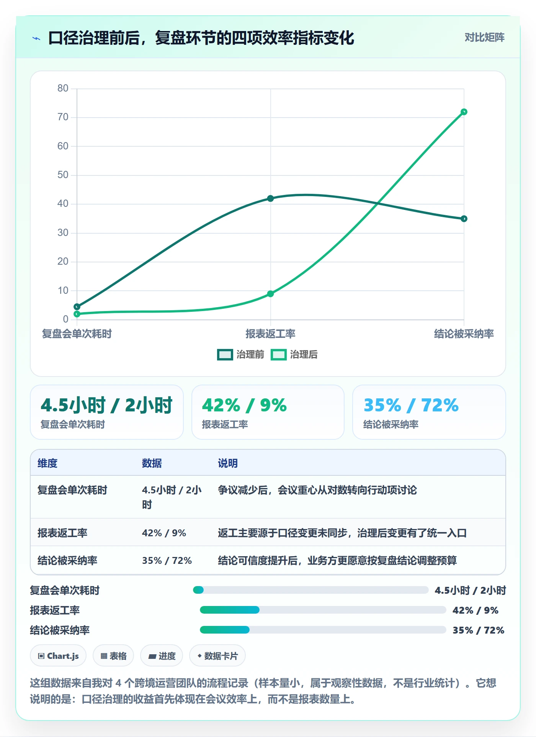
Task: Click the table cell 42% / 9%
Action: tap(164, 533)
